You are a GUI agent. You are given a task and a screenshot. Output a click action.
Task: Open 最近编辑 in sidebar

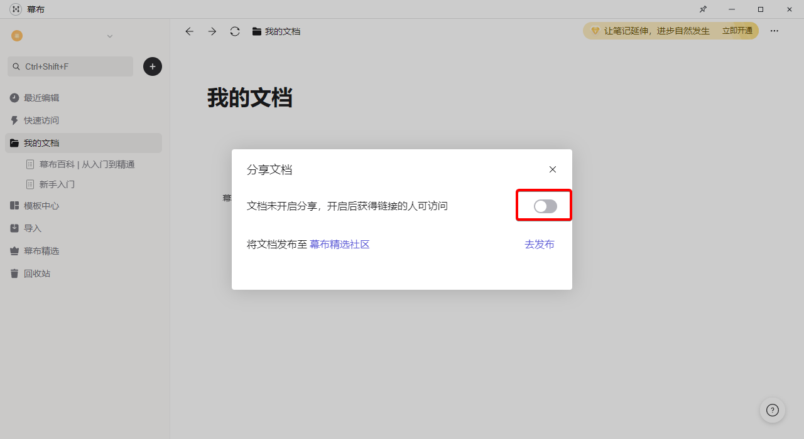pyautogui.click(x=84, y=98)
